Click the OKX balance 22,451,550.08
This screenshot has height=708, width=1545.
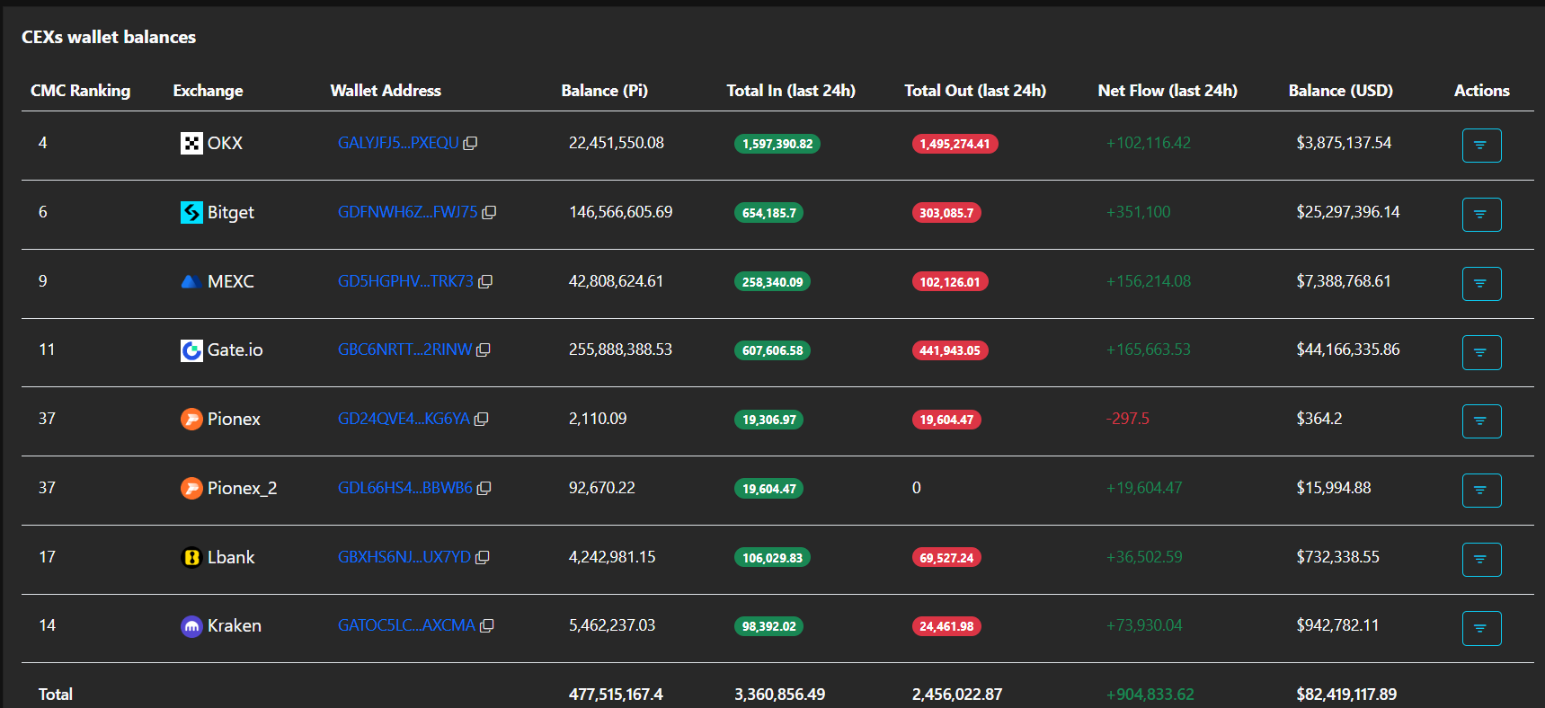617,143
